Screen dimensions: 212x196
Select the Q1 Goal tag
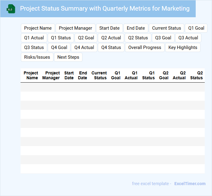click(196, 28)
